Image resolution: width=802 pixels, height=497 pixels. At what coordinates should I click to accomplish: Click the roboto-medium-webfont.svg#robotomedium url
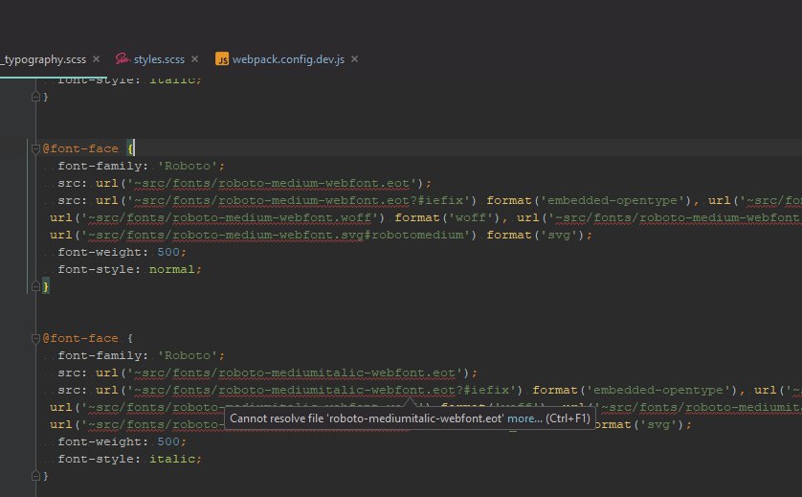(x=276, y=236)
